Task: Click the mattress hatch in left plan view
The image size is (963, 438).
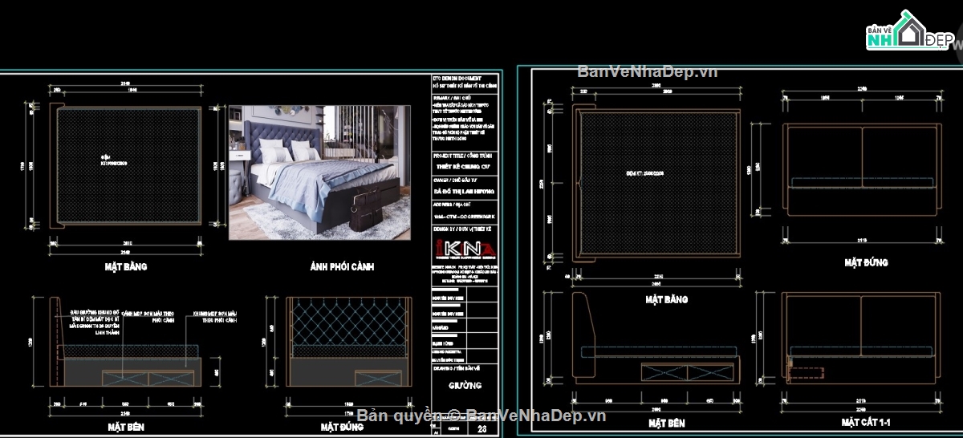Action: [127, 164]
